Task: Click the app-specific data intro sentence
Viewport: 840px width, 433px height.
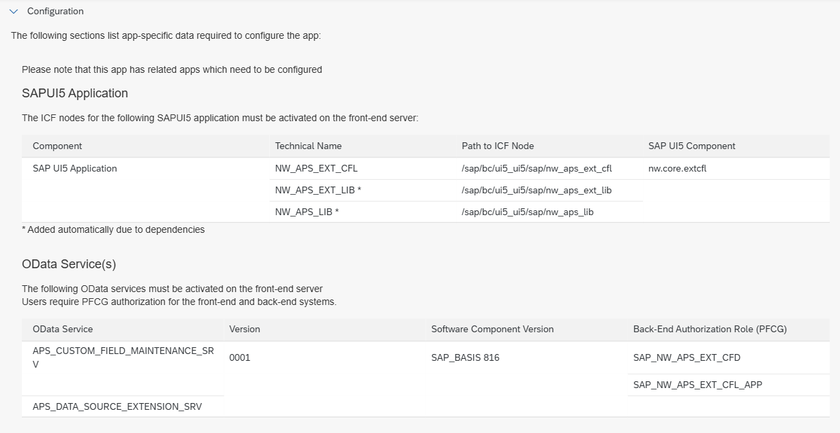Action: [x=166, y=35]
